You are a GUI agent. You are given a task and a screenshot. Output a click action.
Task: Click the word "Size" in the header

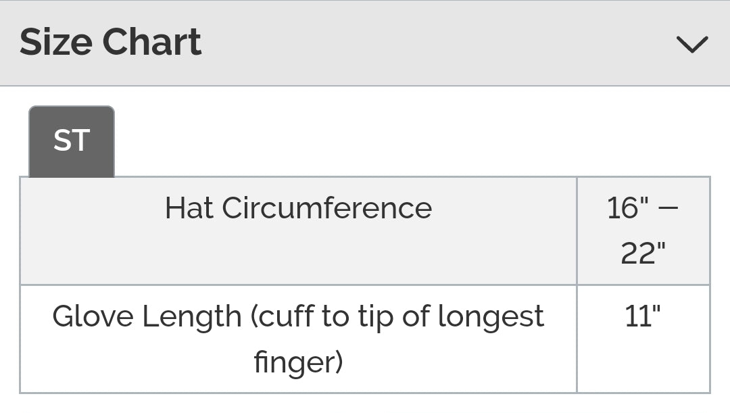(x=56, y=42)
